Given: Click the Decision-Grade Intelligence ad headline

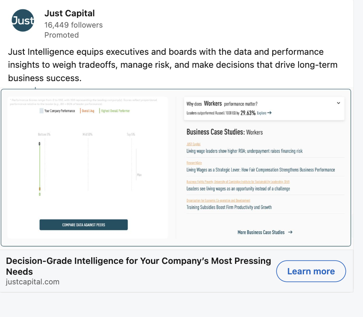Looking at the screenshot, I should tap(138, 266).
